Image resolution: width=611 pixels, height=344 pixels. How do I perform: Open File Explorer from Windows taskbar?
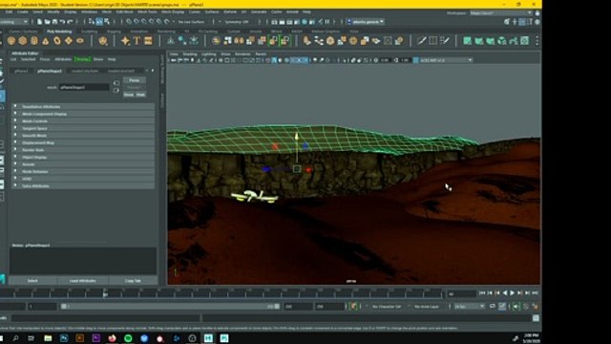48,338
